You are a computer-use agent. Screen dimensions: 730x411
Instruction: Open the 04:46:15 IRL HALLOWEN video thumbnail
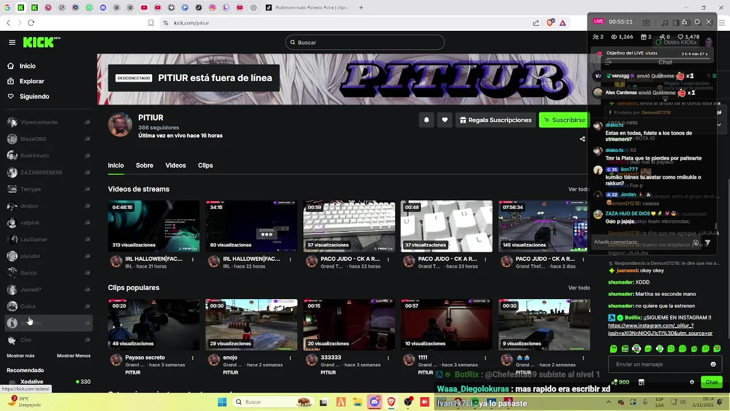pyautogui.click(x=153, y=226)
